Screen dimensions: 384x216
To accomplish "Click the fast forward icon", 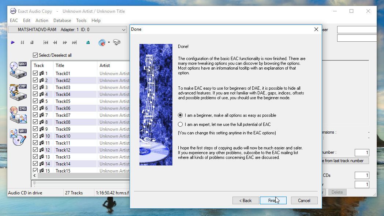I will coord(65,42).
